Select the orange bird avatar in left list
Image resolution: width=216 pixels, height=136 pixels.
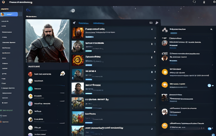[x=30, y=96]
